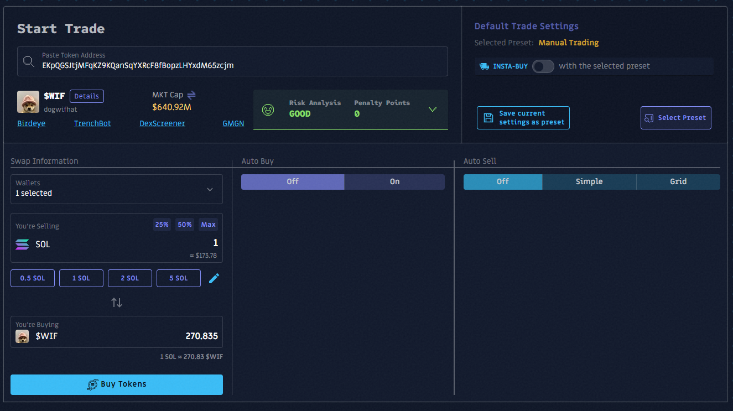Click the Solana logo in selling box
Screen dimensions: 733x411
click(x=23, y=244)
